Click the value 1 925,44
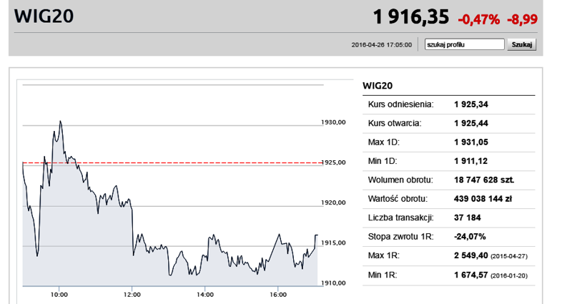The image size is (562, 304). point(471,123)
